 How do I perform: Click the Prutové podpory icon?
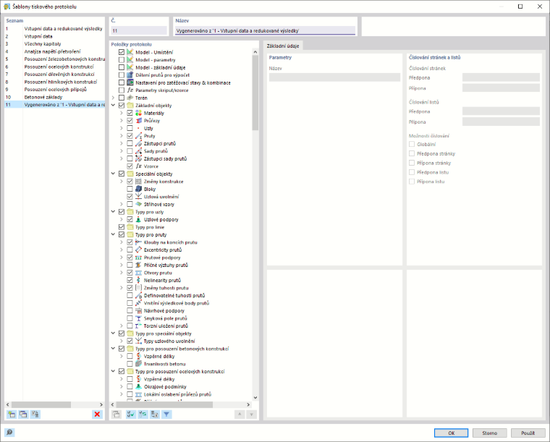(139, 258)
